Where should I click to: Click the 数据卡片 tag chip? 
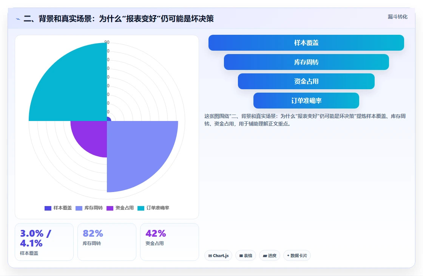[297, 256]
